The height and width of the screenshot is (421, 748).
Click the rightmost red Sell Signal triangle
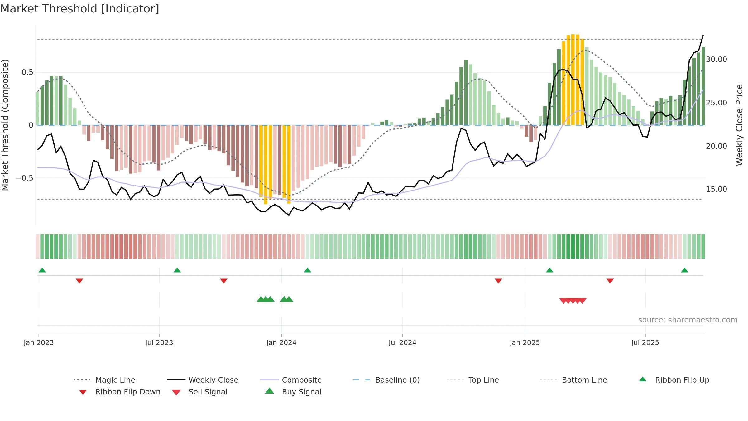pos(582,301)
